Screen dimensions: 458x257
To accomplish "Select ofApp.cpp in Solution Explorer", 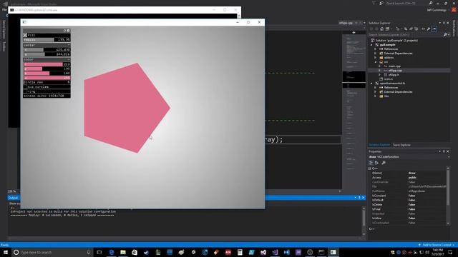I will click(395, 71).
